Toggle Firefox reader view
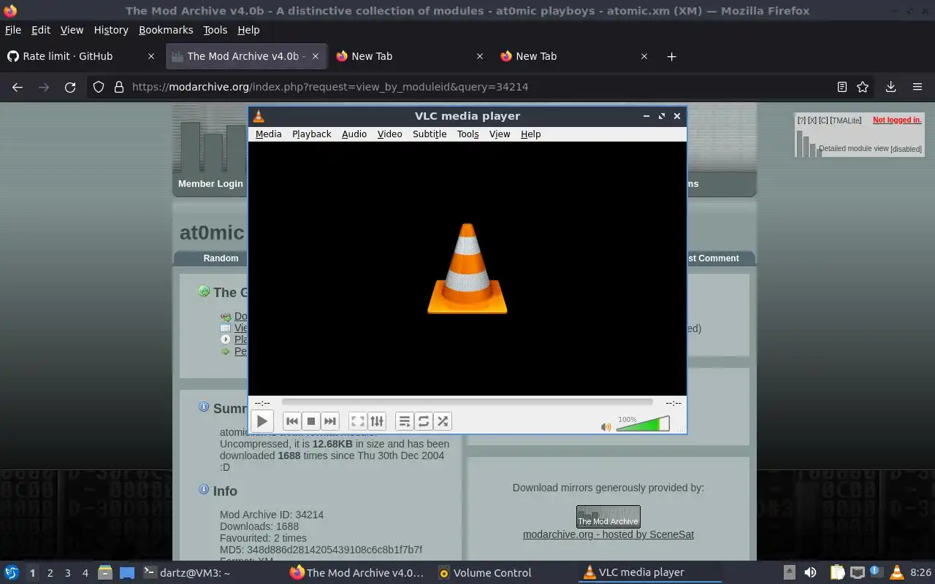The width and height of the screenshot is (935, 584). click(x=841, y=87)
